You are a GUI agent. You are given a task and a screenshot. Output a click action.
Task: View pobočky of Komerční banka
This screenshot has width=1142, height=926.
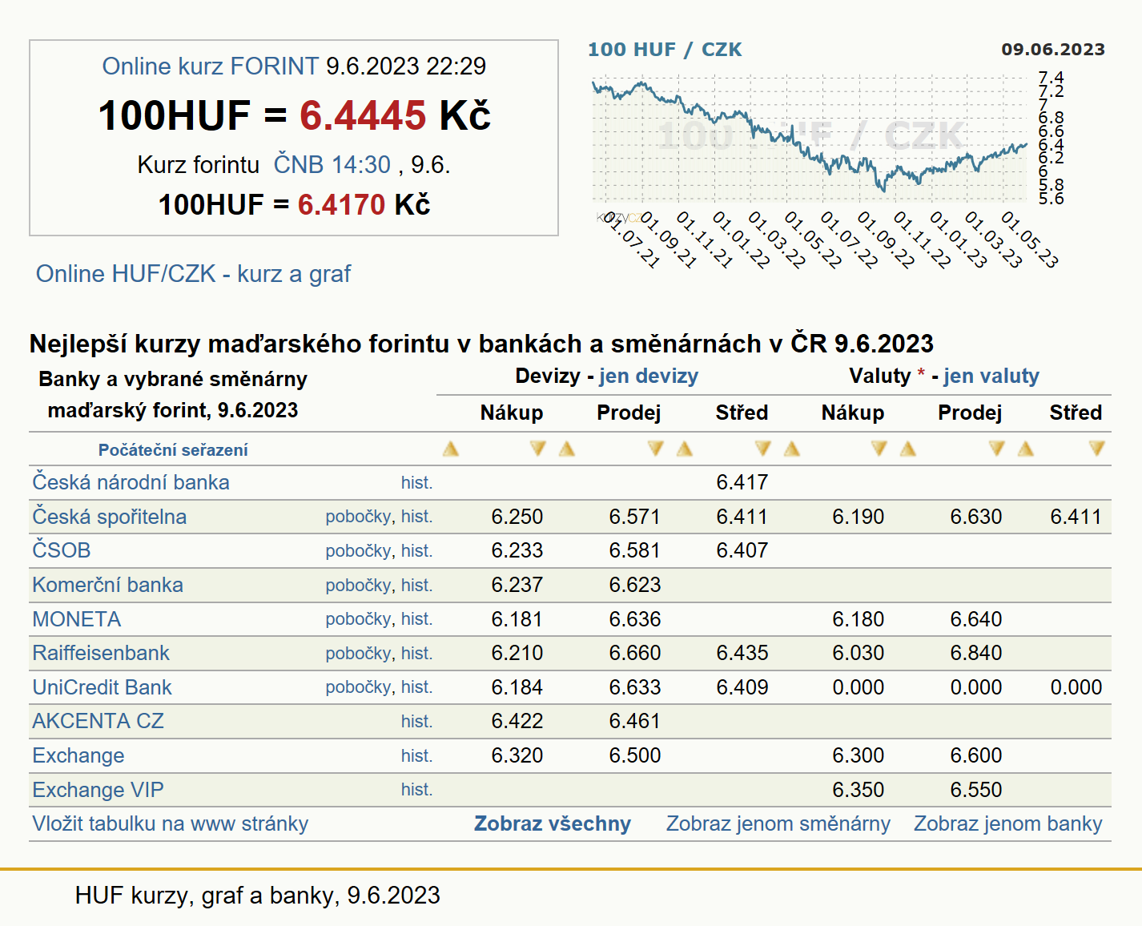[x=358, y=586]
